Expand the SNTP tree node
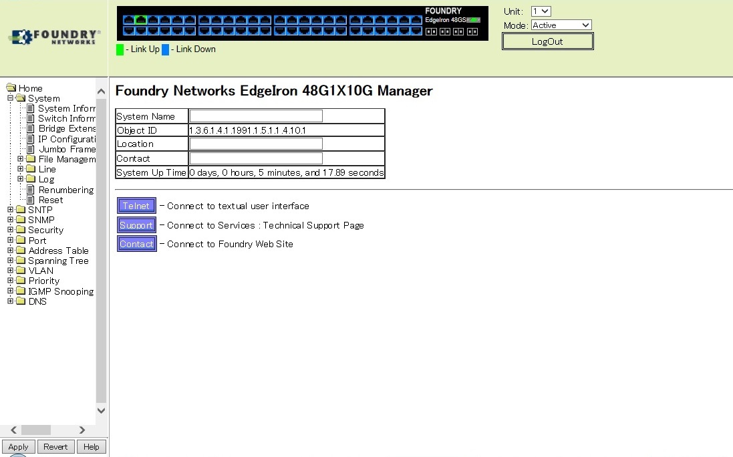This screenshot has width=733, height=457. pos(10,209)
